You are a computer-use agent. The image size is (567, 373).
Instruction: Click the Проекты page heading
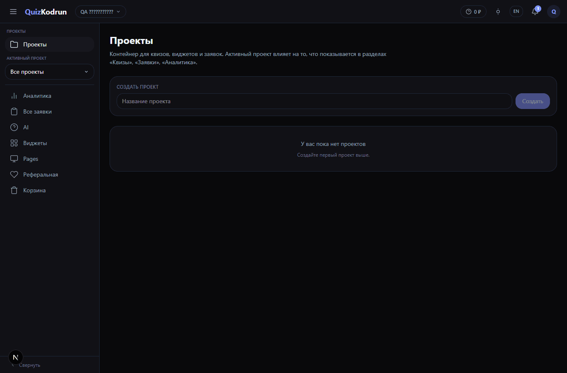[131, 41]
